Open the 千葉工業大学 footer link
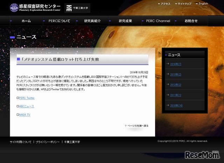This screenshot has height=163, width=224. tap(72, 142)
